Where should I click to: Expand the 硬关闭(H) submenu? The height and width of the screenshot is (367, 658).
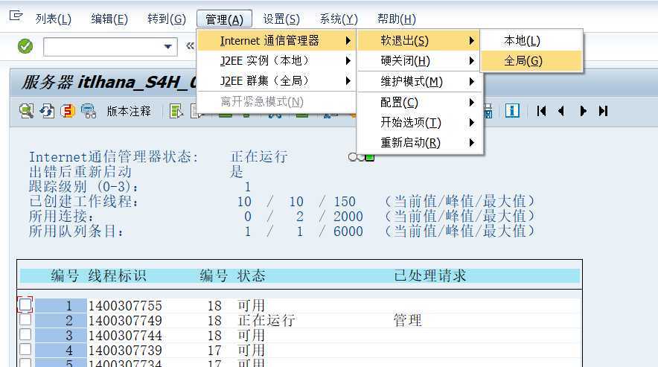pos(418,61)
